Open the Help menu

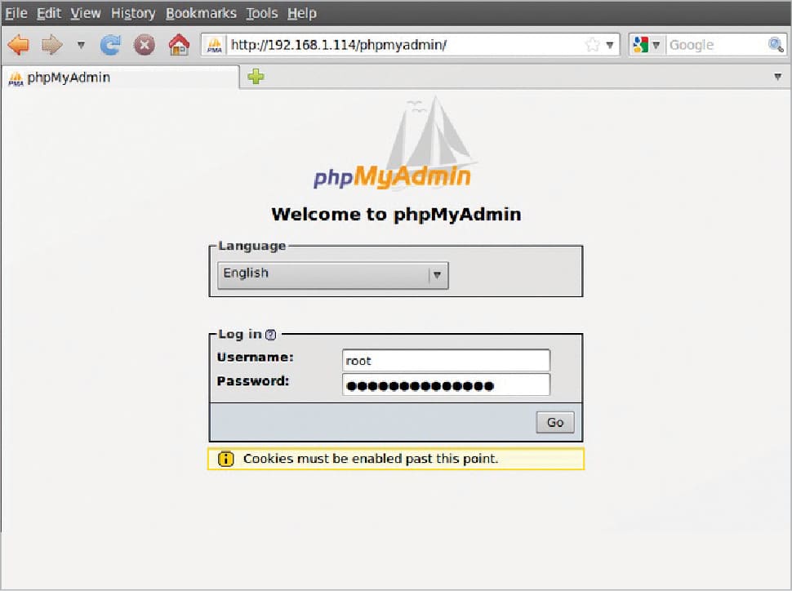point(302,13)
